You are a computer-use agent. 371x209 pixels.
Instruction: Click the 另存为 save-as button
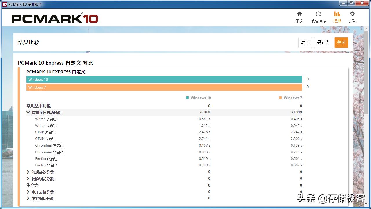click(323, 42)
